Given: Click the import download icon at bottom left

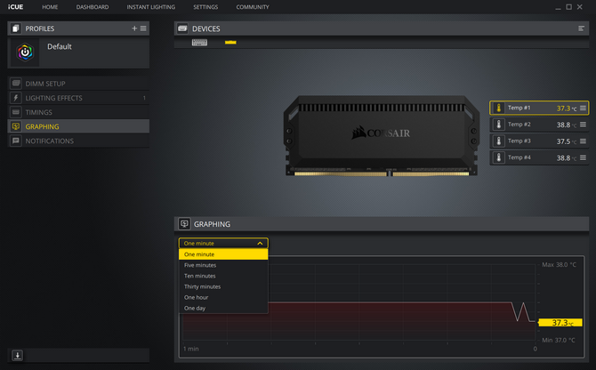Looking at the screenshot, I should (x=17, y=356).
